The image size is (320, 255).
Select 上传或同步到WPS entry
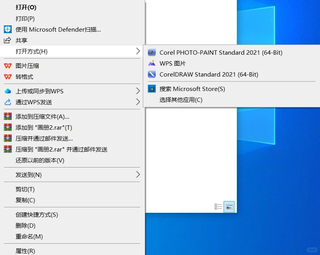click(72, 91)
